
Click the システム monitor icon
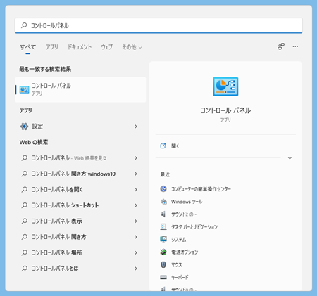pos(163,239)
